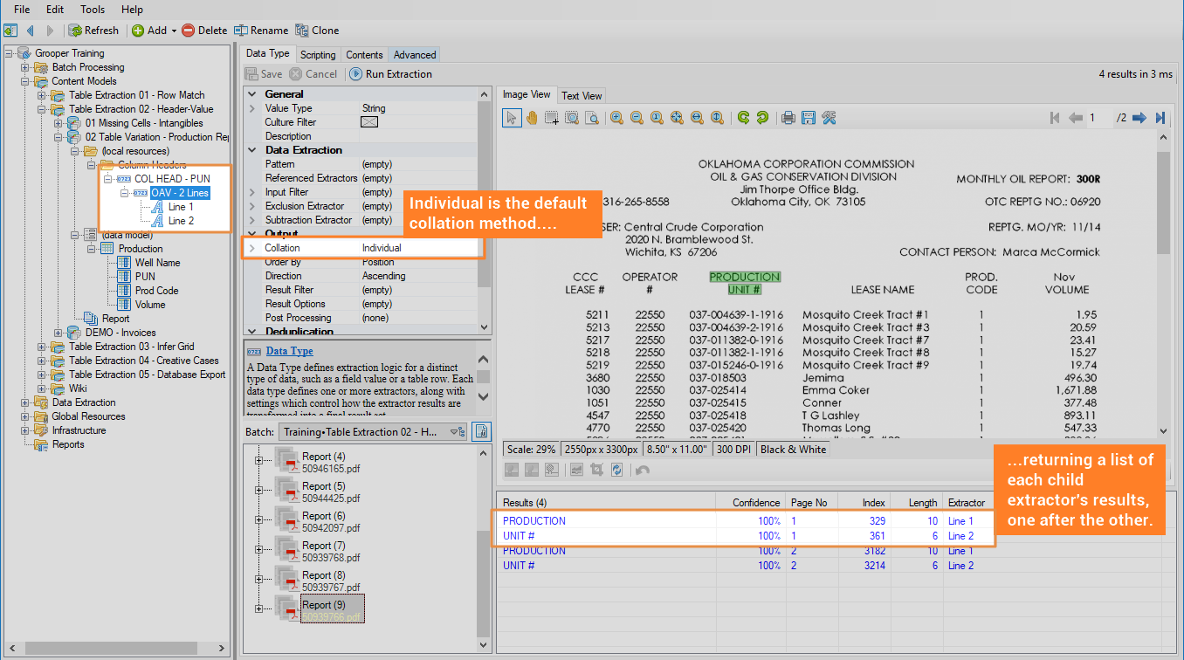Click Run Extraction button

[390, 74]
